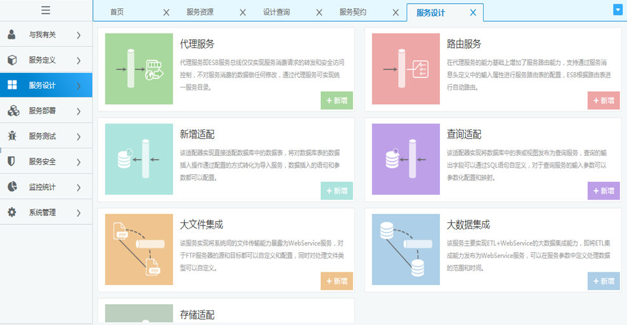627x325 pixels.
Task: Toggle the hamburger menu to collapse sidebar
Action: pos(46,10)
